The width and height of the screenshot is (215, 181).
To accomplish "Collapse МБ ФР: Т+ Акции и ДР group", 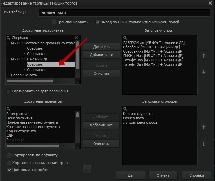I will (x=9, y=59).
